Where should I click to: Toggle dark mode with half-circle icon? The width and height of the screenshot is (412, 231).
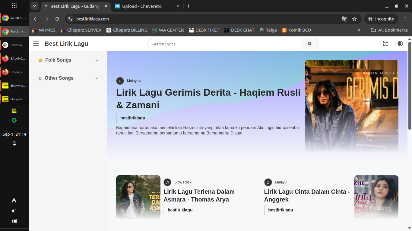[x=400, y=44]
